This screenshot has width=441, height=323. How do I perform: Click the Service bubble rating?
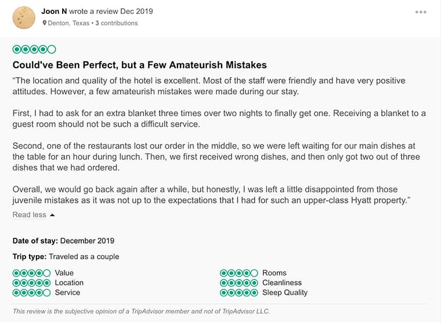pos(31,292)
